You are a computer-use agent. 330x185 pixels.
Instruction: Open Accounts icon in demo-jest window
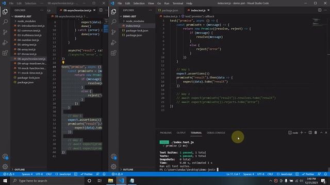click(113, 156)
